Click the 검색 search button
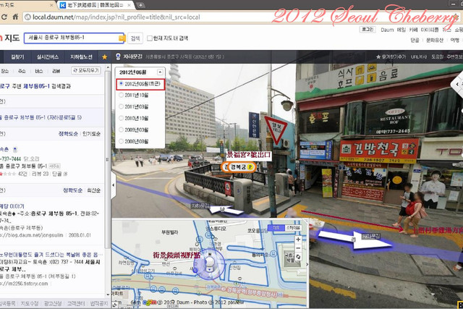The height and width of the screenshot is (309, 463). tap(135, 38)
